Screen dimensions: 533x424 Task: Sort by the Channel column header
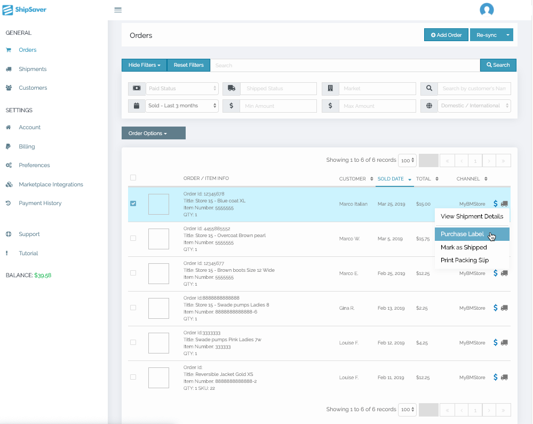[x=472, y=179]
